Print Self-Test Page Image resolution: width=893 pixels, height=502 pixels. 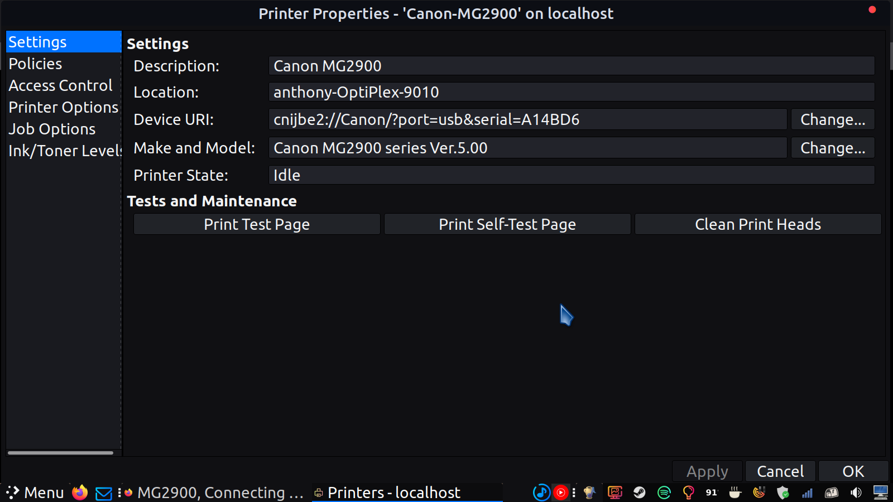(x=507, y=224)
